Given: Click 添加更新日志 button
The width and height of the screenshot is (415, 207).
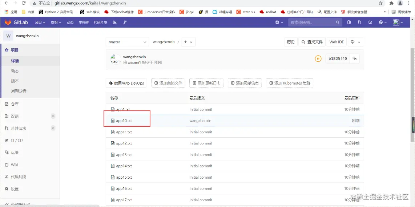Looking at the screenshot, I should [x=207, y=83].
